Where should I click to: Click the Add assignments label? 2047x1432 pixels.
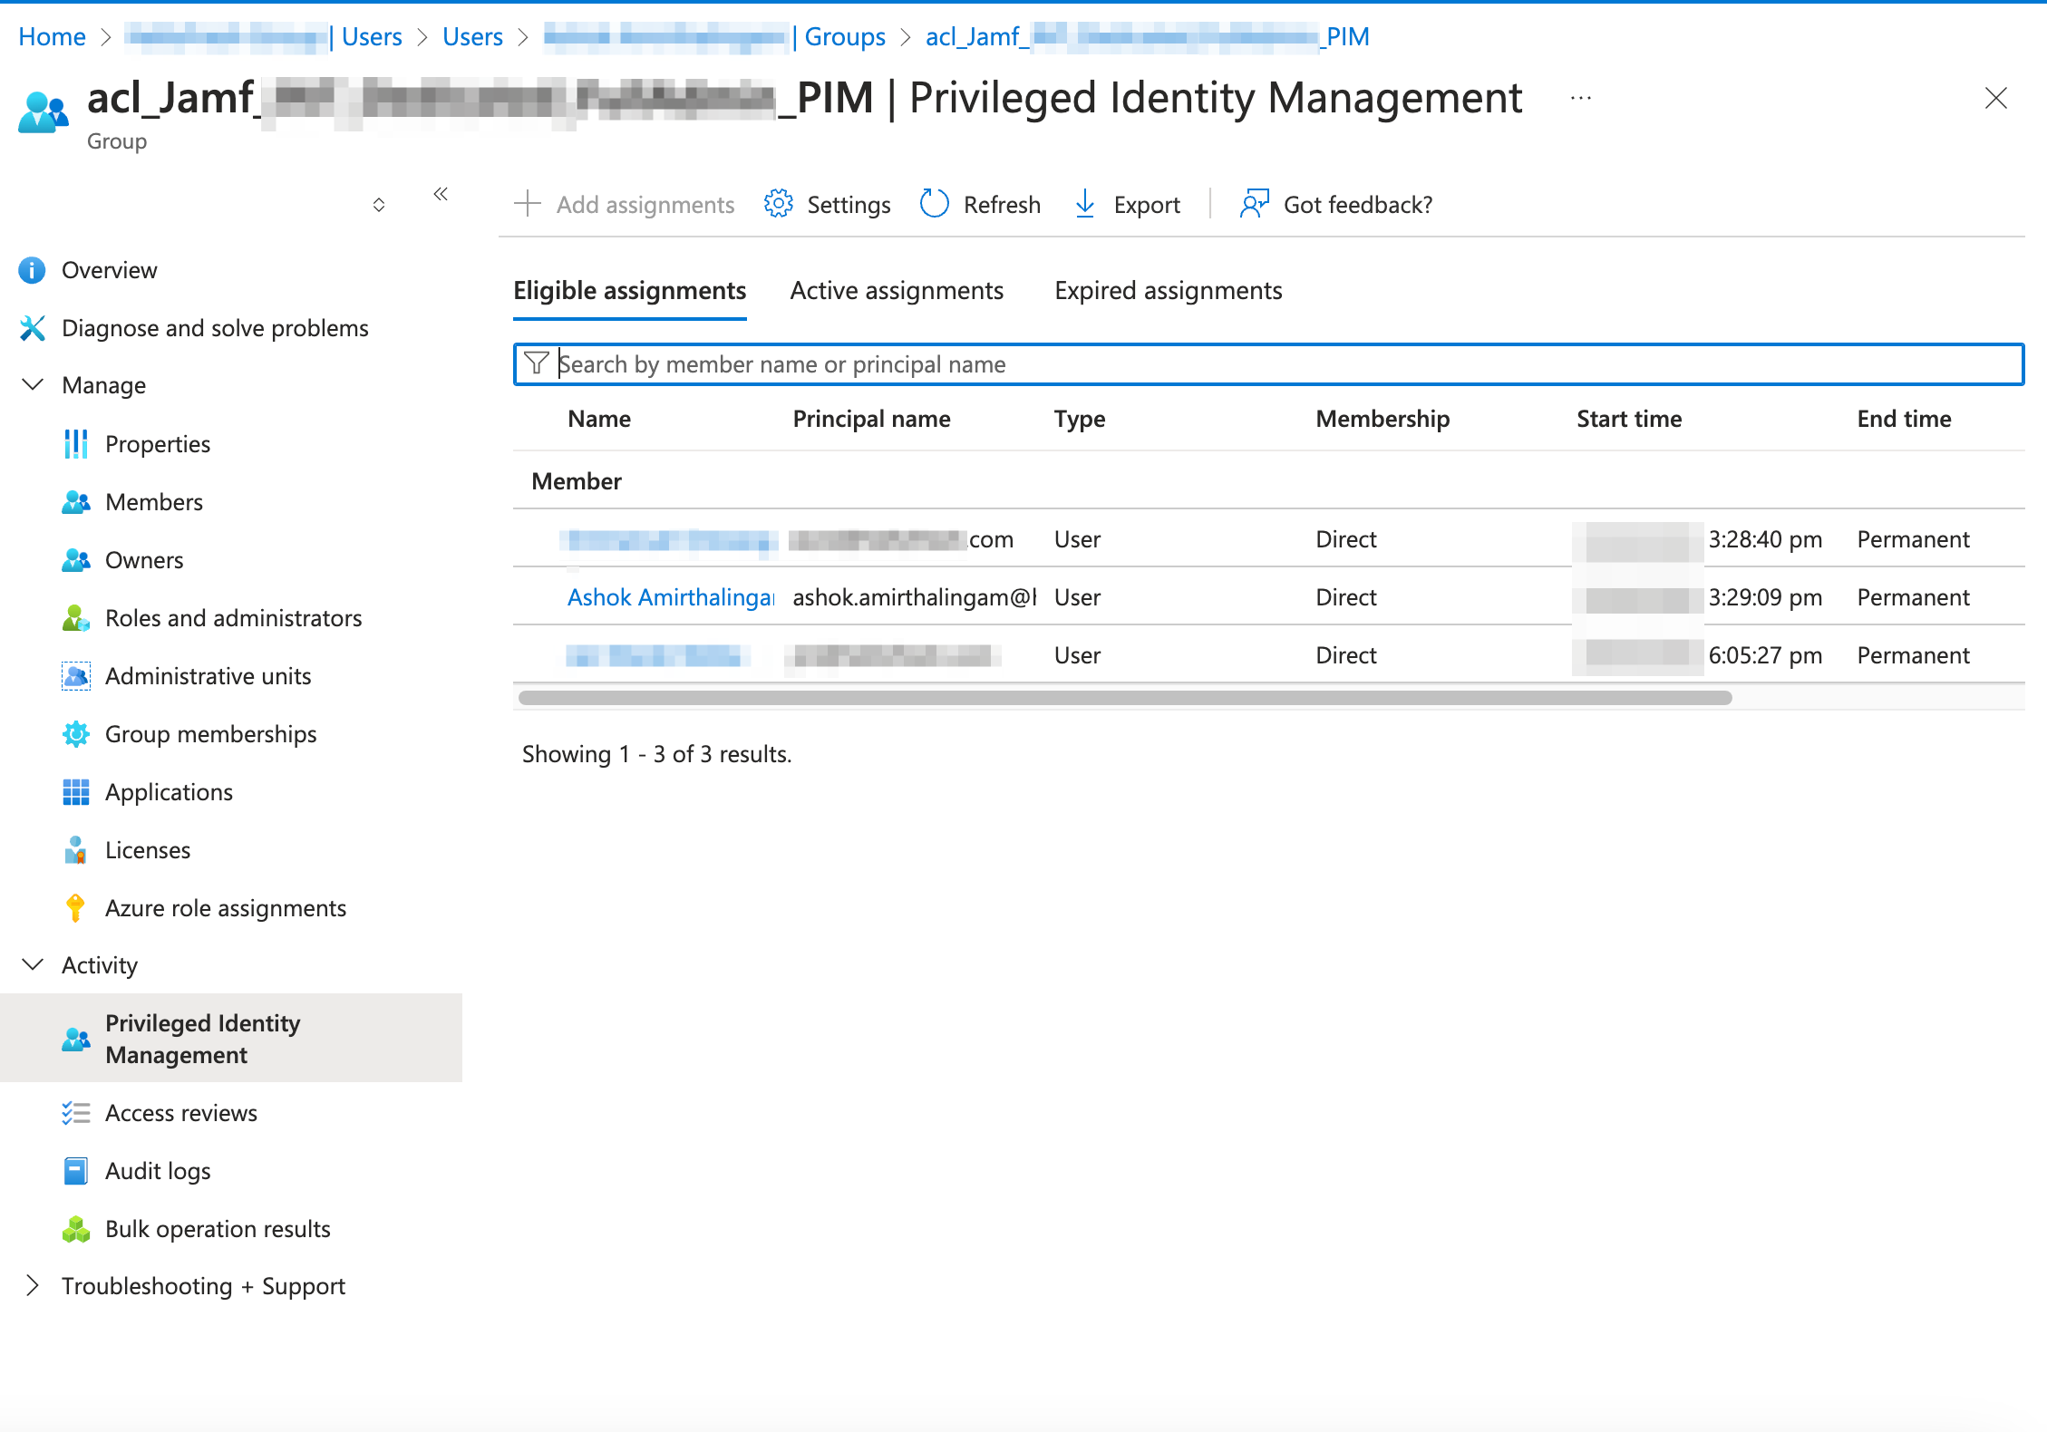[x=645, y=205]
